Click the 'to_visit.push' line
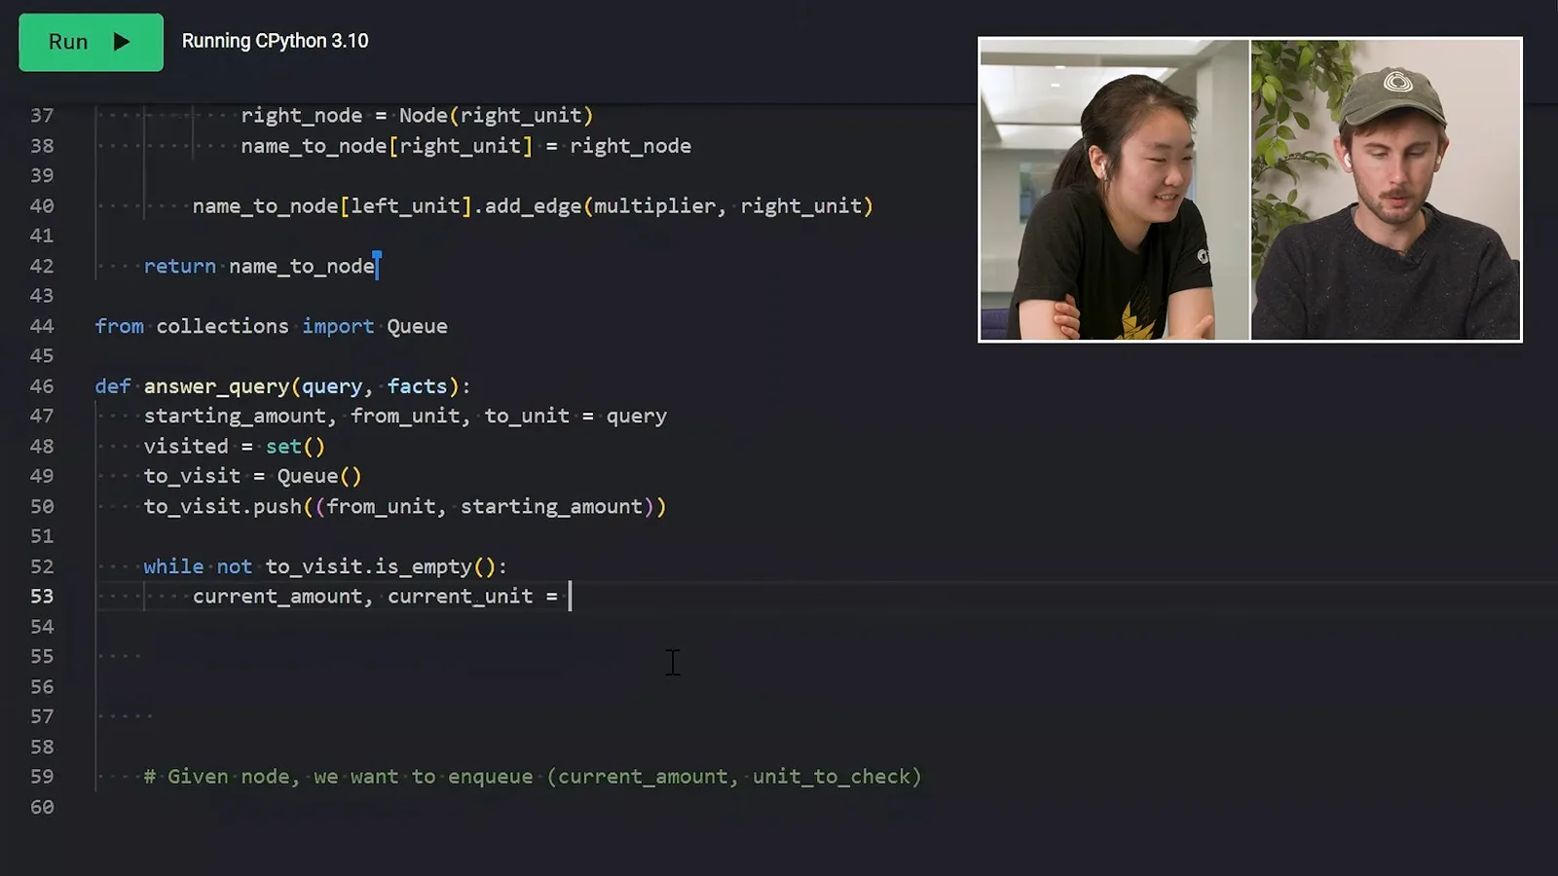The height and width of the screenshot is (876, 1558). pos(405,506)
